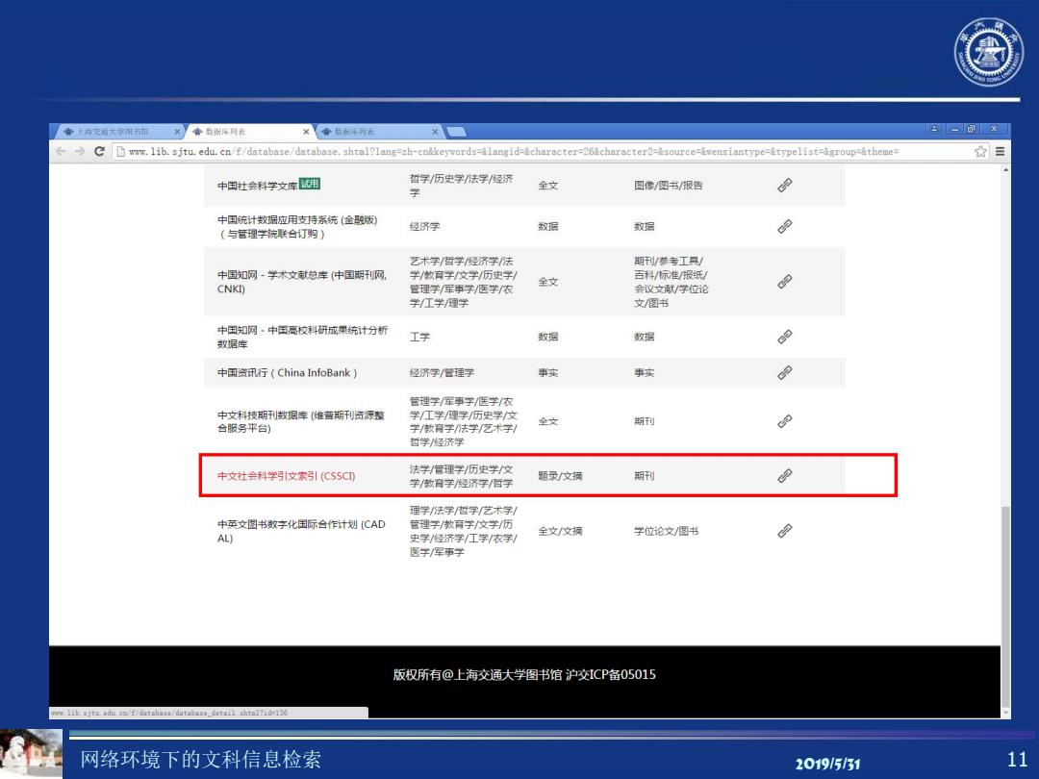Reload the database list page
Screen dimensions: 1039x779
click(99, 152)
